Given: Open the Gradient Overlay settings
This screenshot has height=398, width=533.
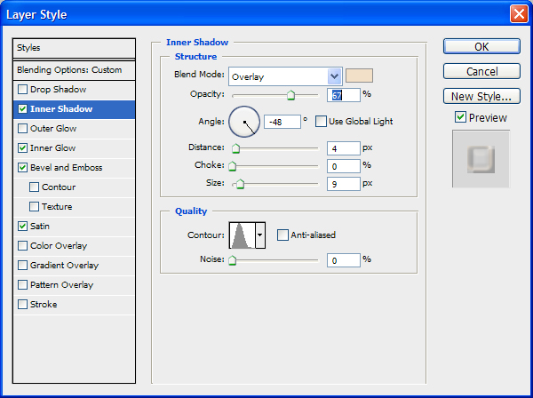Looking at the screenshot, I should pyautogui.click(x=64, y=266).
